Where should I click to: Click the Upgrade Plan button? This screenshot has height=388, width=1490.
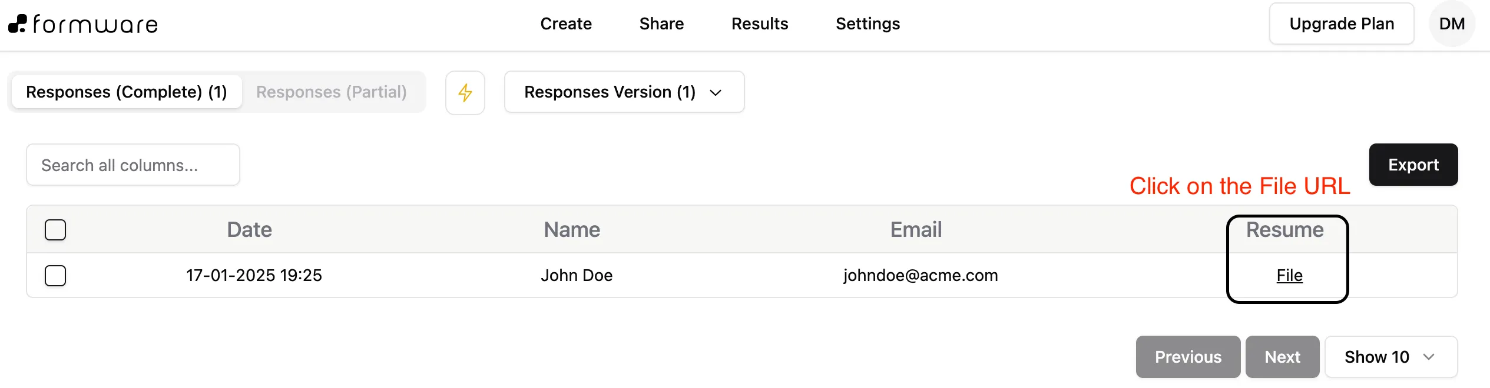pos(1341,24)
